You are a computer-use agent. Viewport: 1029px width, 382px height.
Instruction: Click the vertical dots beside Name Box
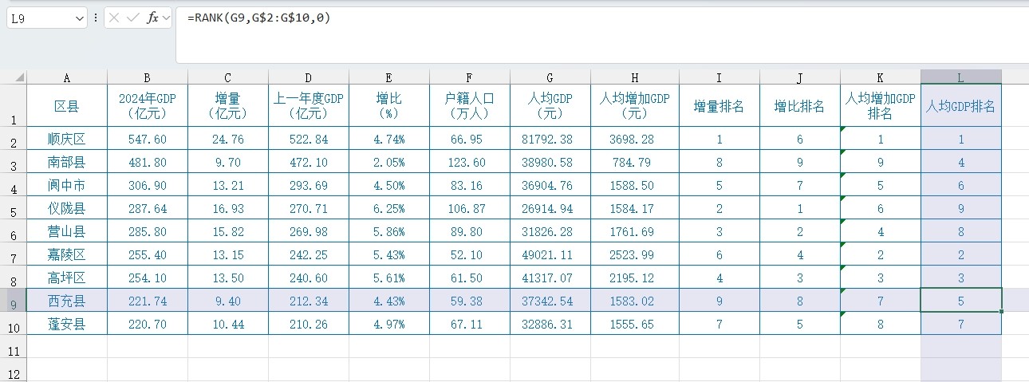(96, 18)
